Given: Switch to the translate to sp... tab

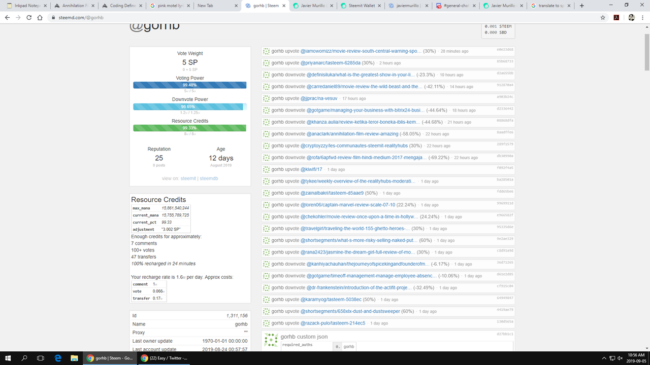Looking at the screenshot, I should tap(551, 6).
